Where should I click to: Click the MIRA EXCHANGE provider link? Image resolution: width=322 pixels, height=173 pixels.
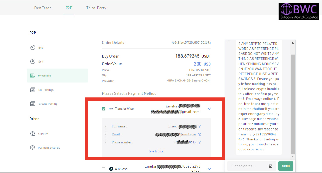pyautogui.click(x=188, y=81)
